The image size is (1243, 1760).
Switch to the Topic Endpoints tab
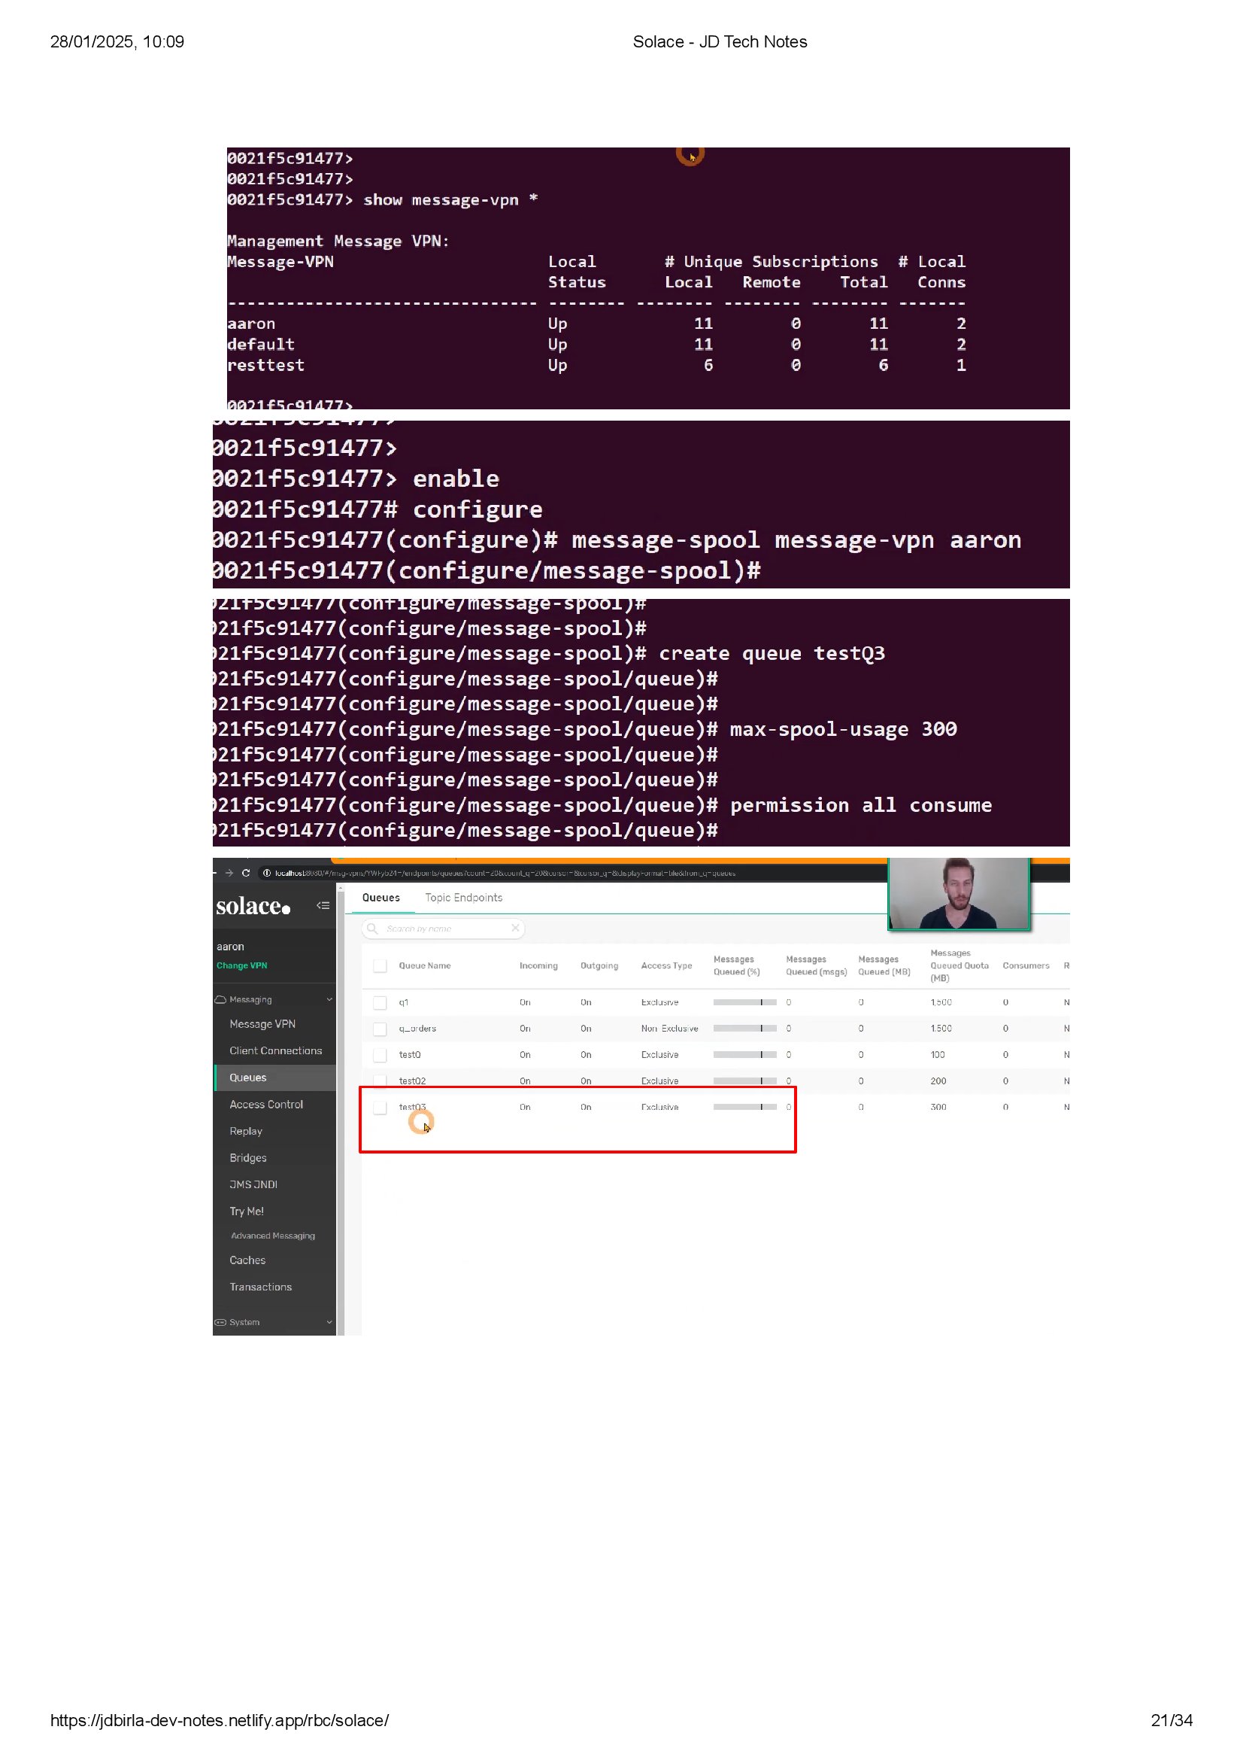point(463,898)
